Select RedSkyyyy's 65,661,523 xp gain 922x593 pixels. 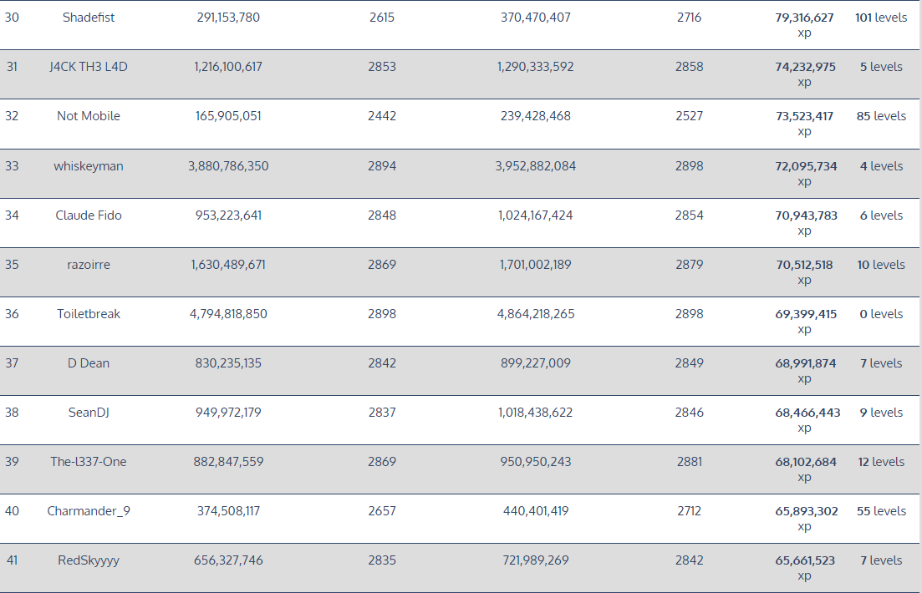[804, 568]
